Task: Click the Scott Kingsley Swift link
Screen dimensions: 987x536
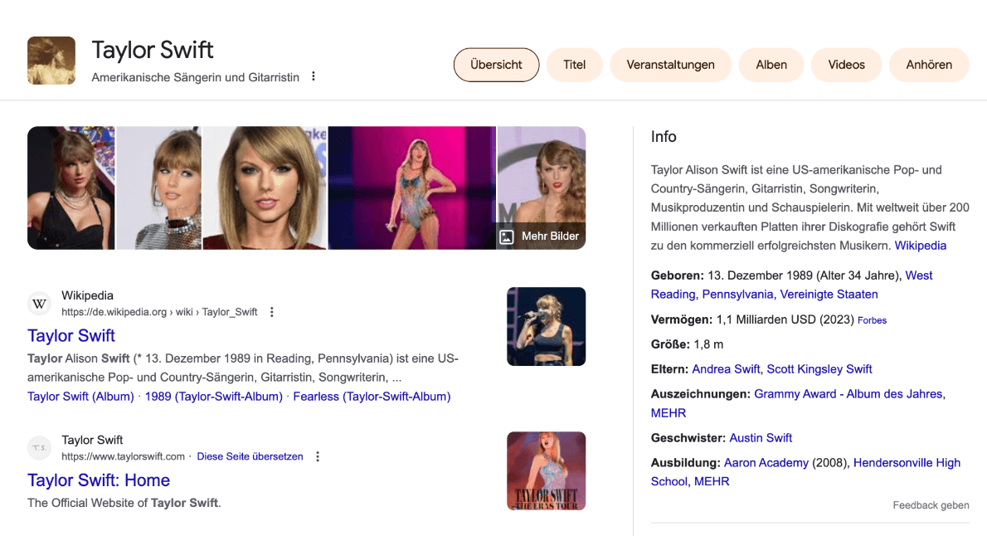Action: 819,369
